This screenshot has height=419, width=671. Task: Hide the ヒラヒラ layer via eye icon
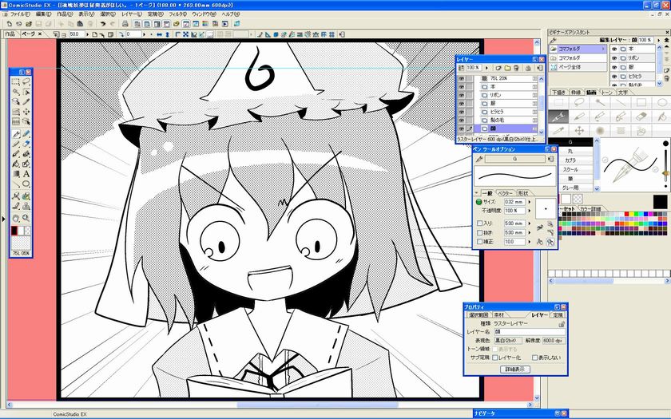(462, 112)
